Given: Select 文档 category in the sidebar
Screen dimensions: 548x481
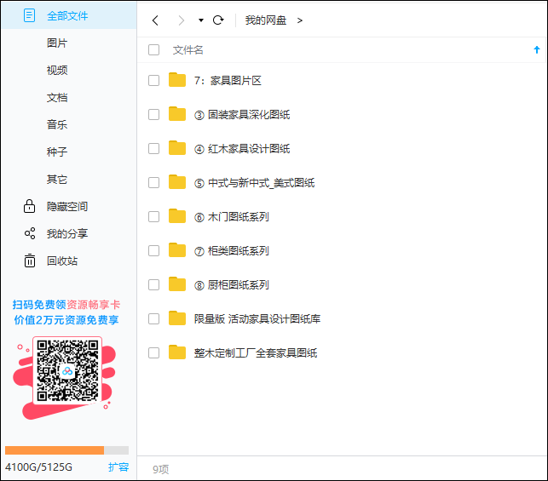Looking at the screenshot, I should click(x=57, y=97).
